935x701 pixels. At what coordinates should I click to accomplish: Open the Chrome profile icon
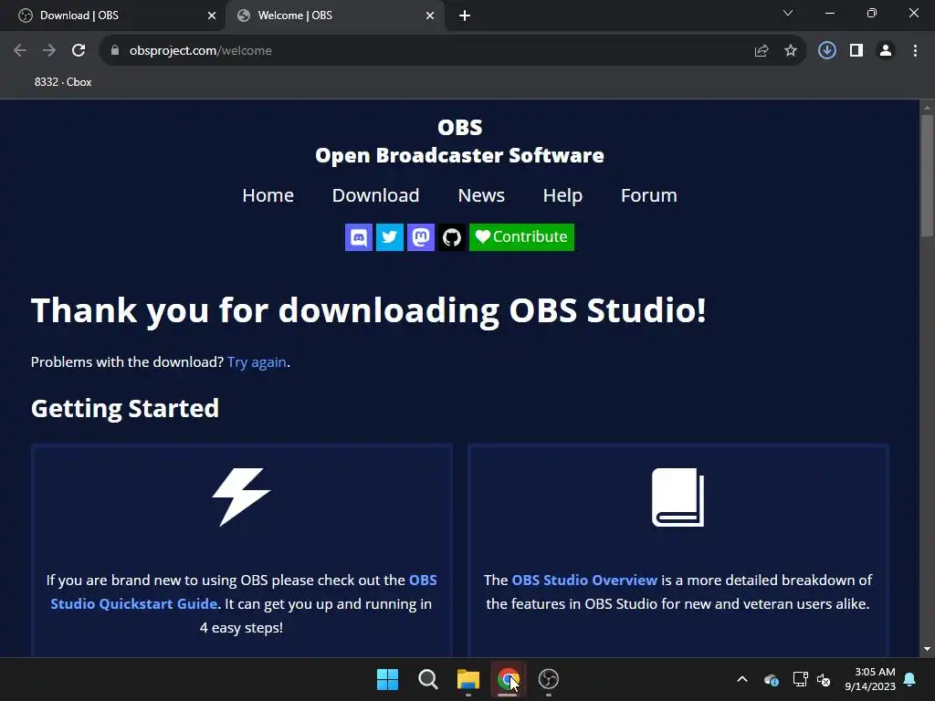click(886, 51)
